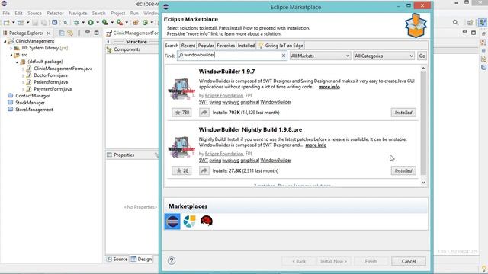Click the Cancel button

click(x=409, y=261)
